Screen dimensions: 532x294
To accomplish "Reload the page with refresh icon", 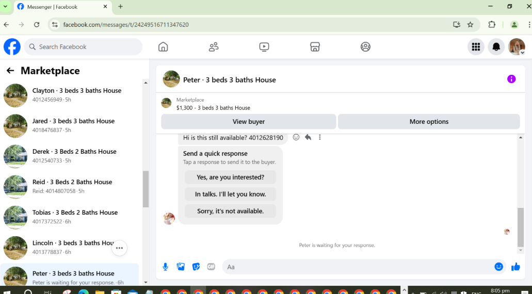I will [37, 24].
